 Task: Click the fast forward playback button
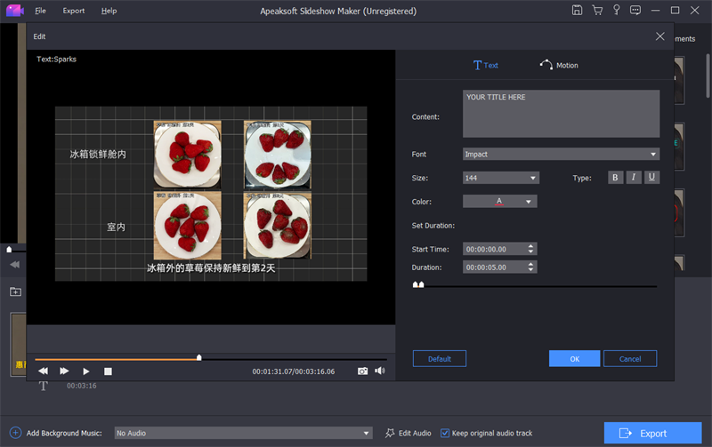(x=64, y=371)
